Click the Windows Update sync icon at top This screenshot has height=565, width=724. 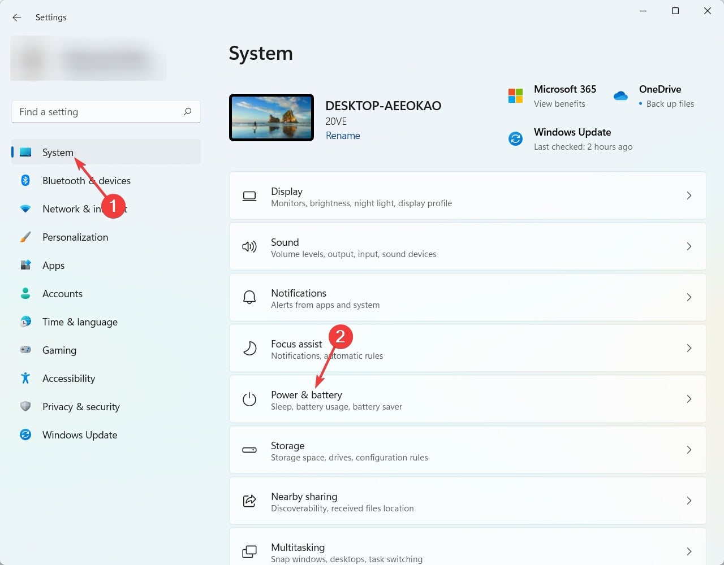(x=515, y=138)
